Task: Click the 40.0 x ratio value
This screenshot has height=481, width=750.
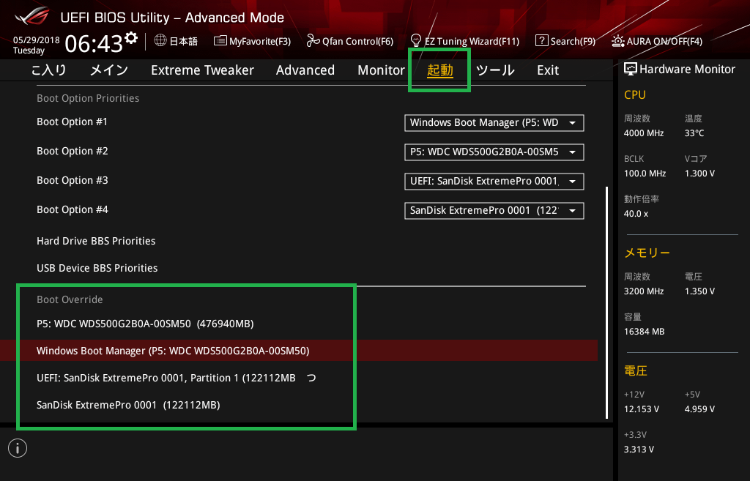Action: [x=636, y=214]
